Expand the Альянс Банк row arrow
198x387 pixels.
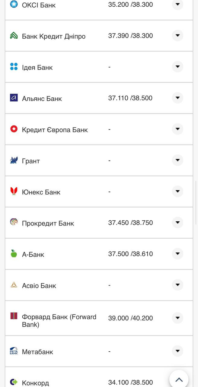[177, 98]
